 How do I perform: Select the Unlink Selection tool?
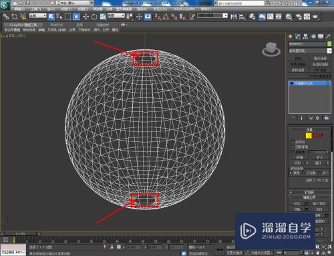tap(15, 17)
